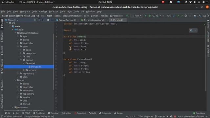Open the Tools menu
The height and width of the screenshot is (118, 210).
76,11
